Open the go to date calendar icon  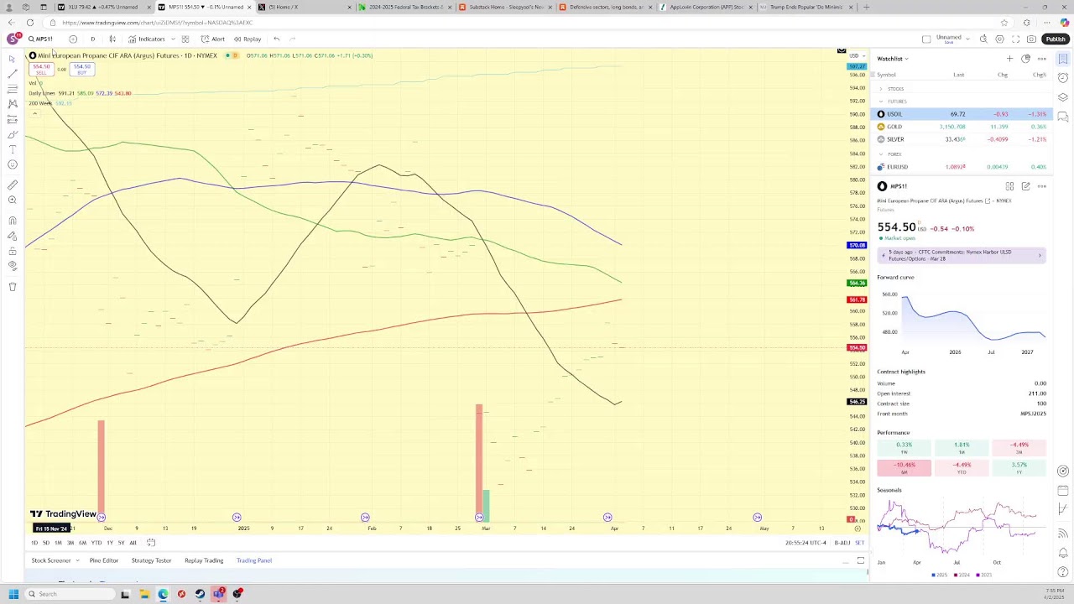[x=151, y=543]
